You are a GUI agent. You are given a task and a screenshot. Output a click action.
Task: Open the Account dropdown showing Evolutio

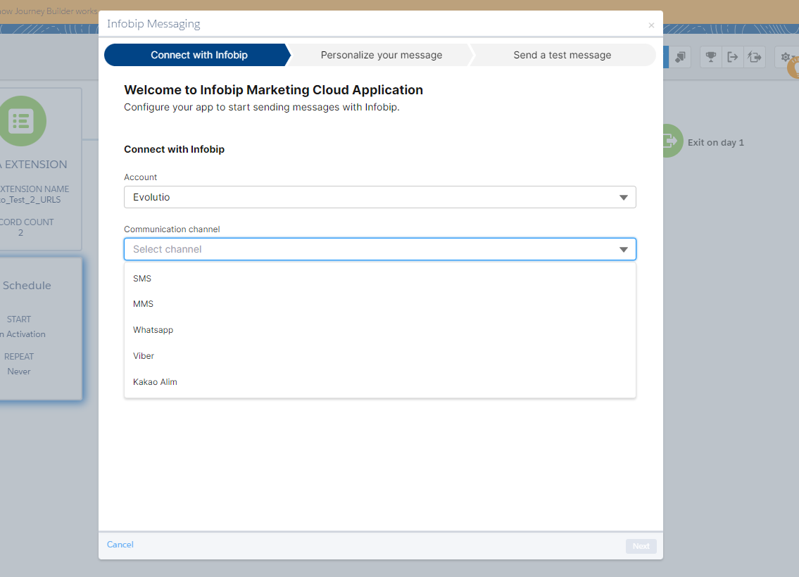[379, 197]
